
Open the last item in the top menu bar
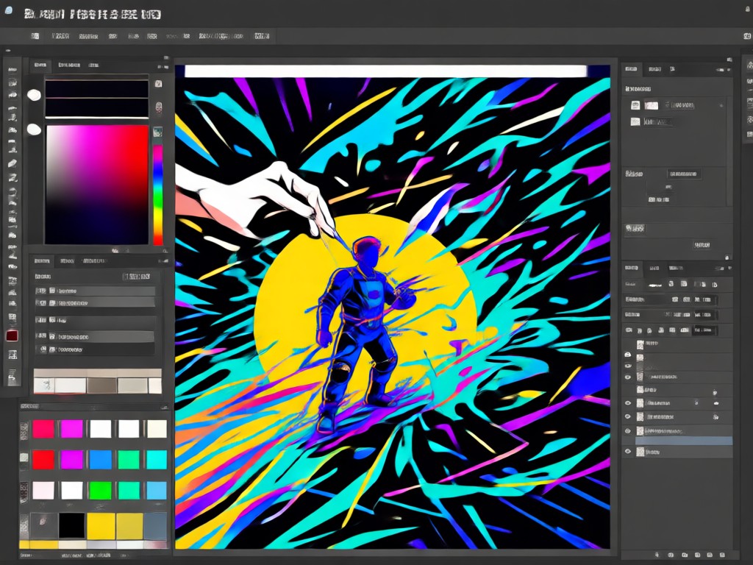pos(262,36)
